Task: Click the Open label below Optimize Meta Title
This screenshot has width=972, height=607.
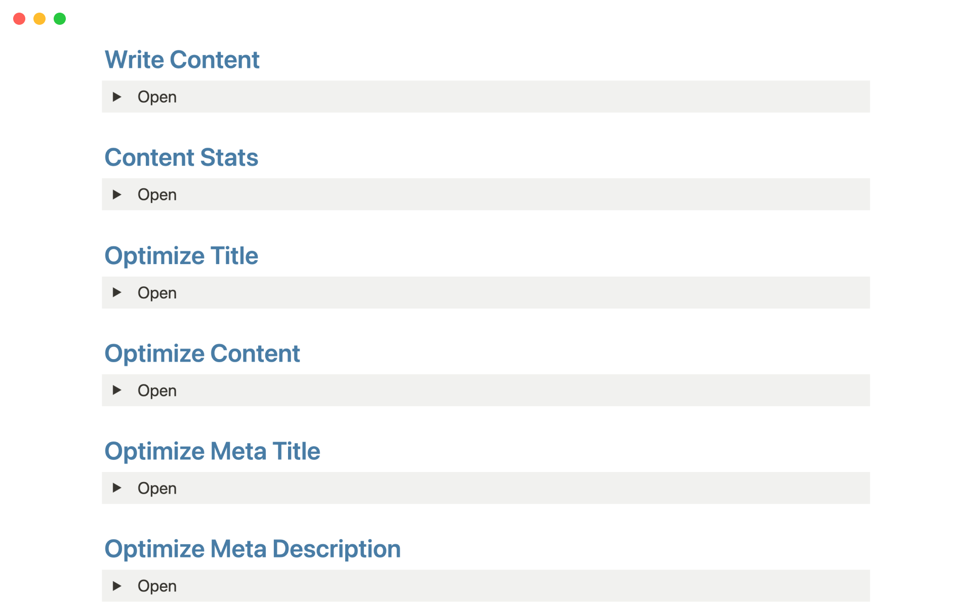Action: [x=157, y=488]
